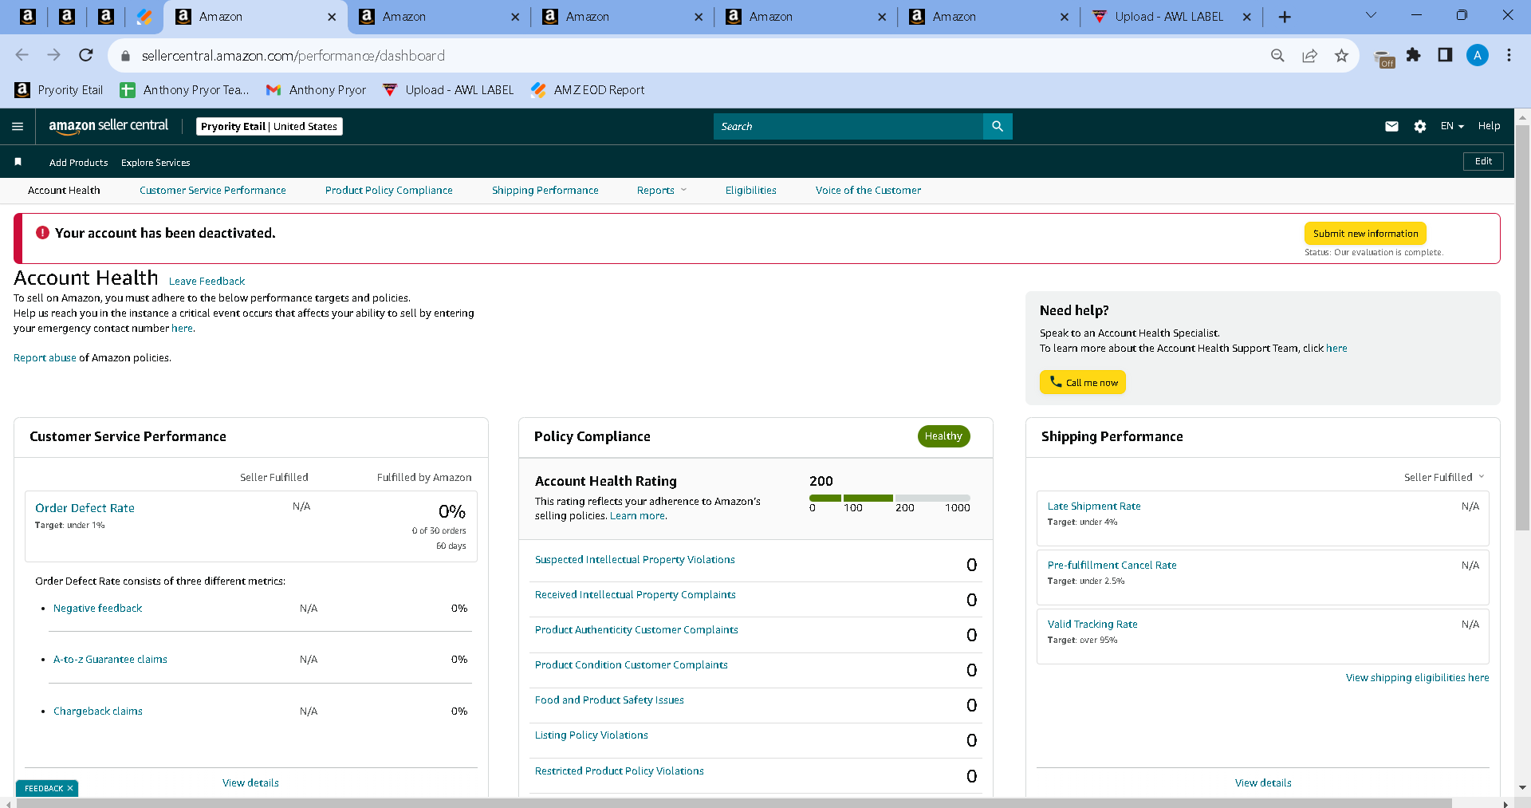Screen dimensions: 1531x808
Task: Click Add Products in the header
Action: pyautogui.click(x=78, y=162)
